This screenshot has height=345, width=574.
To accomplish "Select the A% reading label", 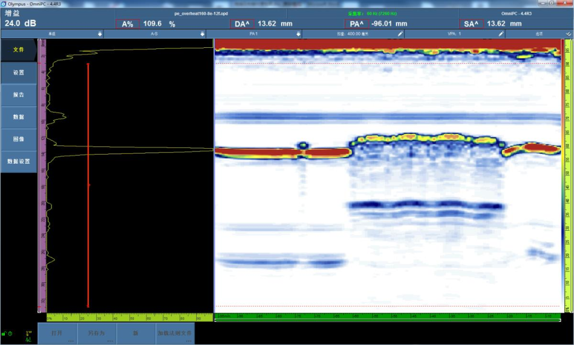I will tap(128, 24).
